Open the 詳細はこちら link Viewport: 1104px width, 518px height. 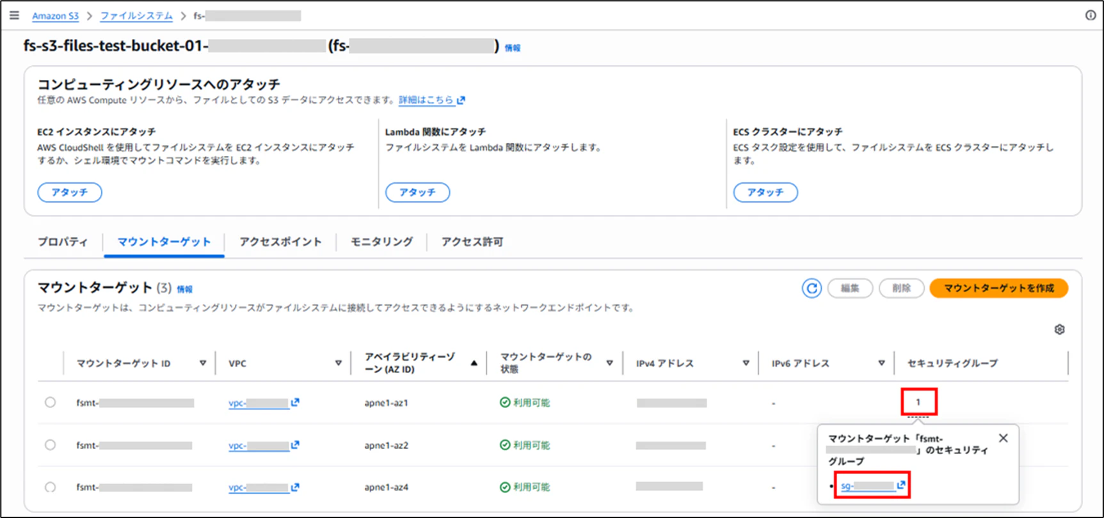(x=426, y=100)
